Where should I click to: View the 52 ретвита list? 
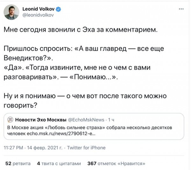(x=18, y=163)
